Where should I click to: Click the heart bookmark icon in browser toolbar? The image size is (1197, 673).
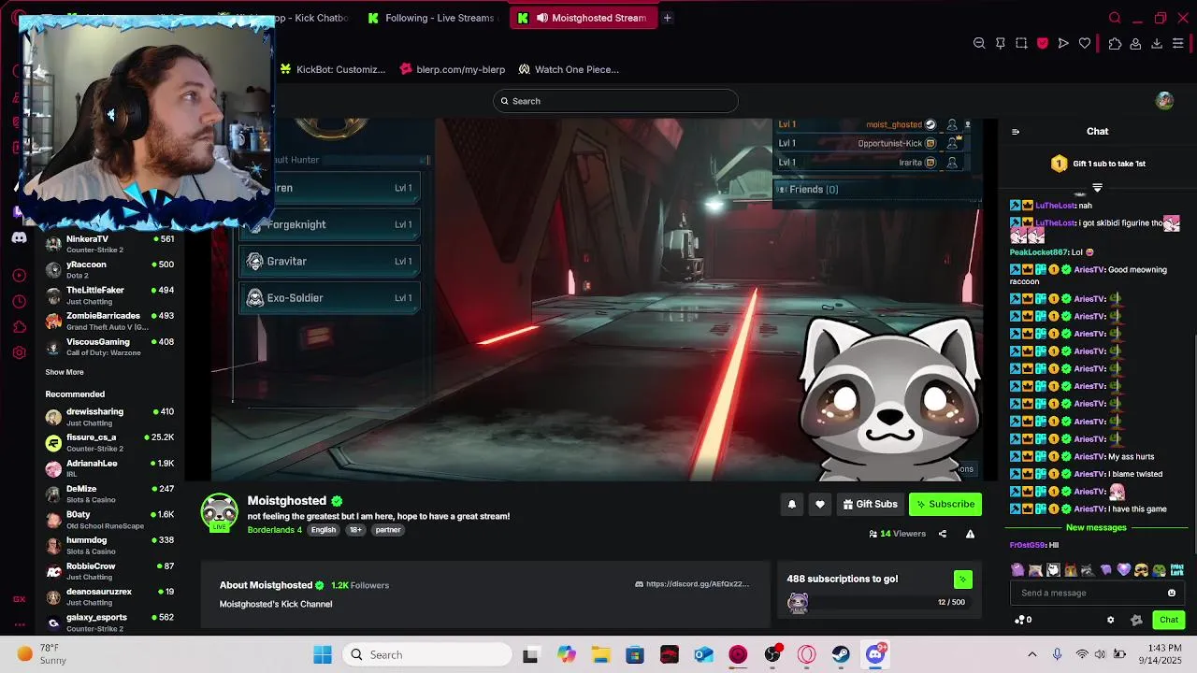[1085, 43]
